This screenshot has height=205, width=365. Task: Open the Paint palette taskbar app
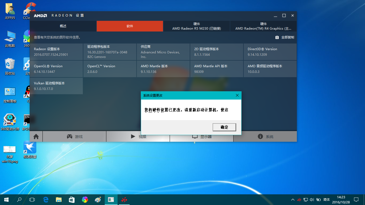98,200
